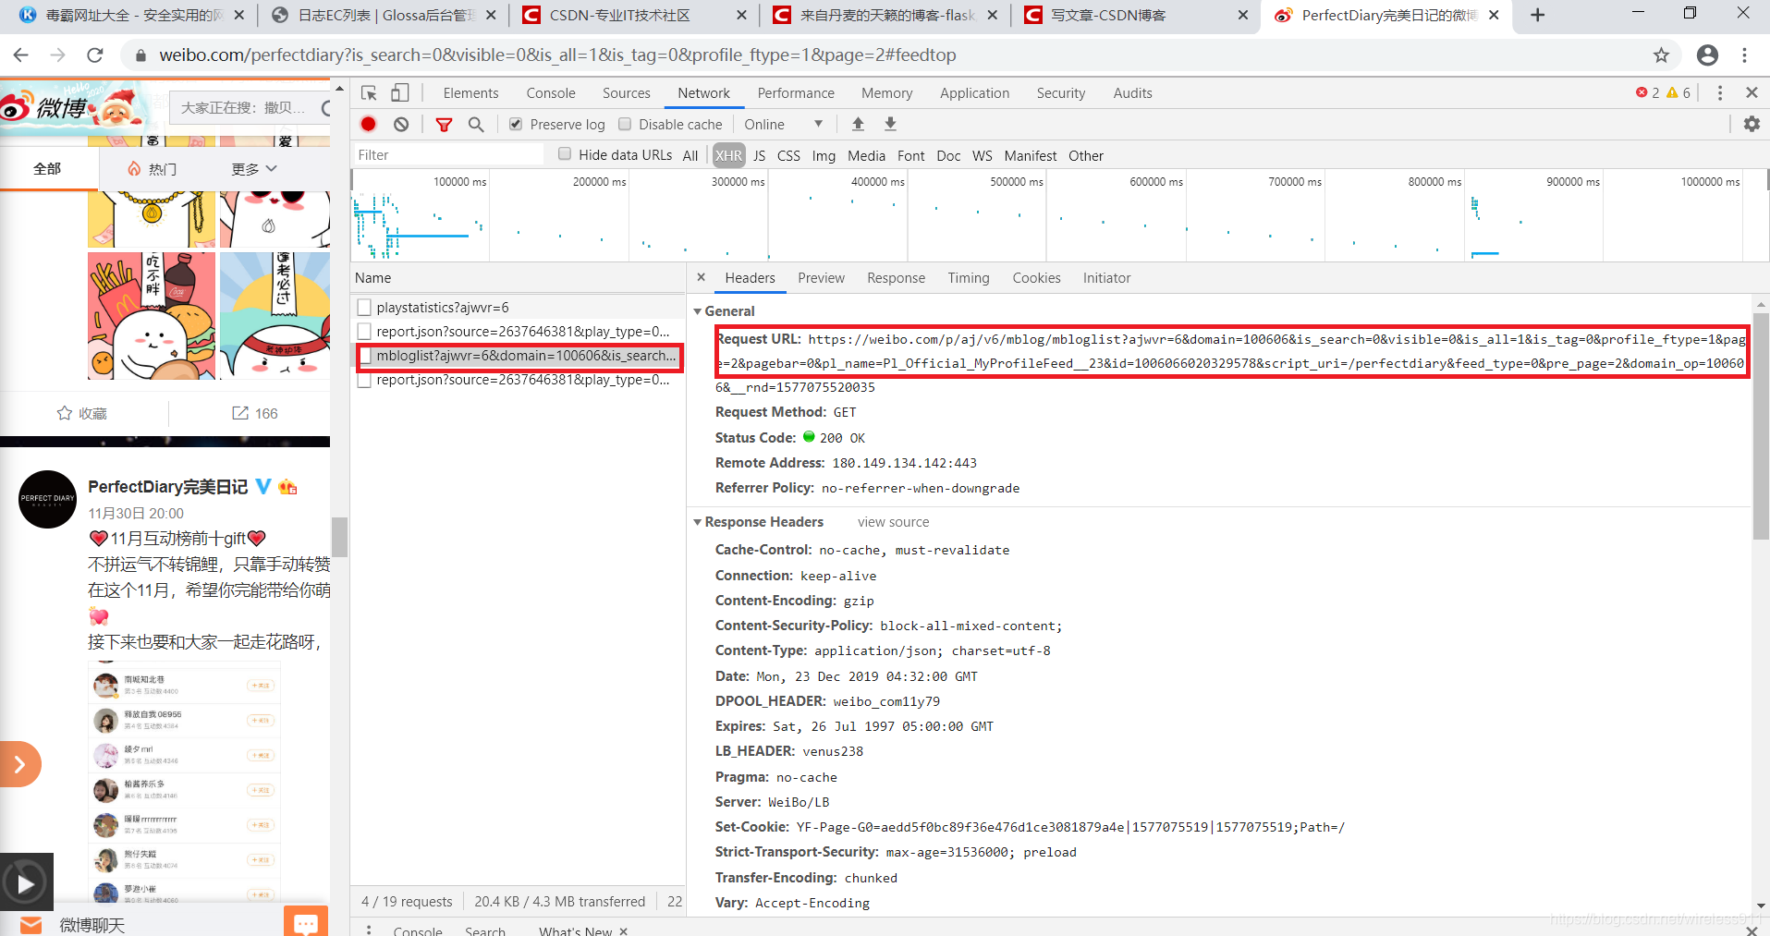Open Network settings gear icon
The image size is (1770, 936).
pyautogui.click(x=1752, y=124)
